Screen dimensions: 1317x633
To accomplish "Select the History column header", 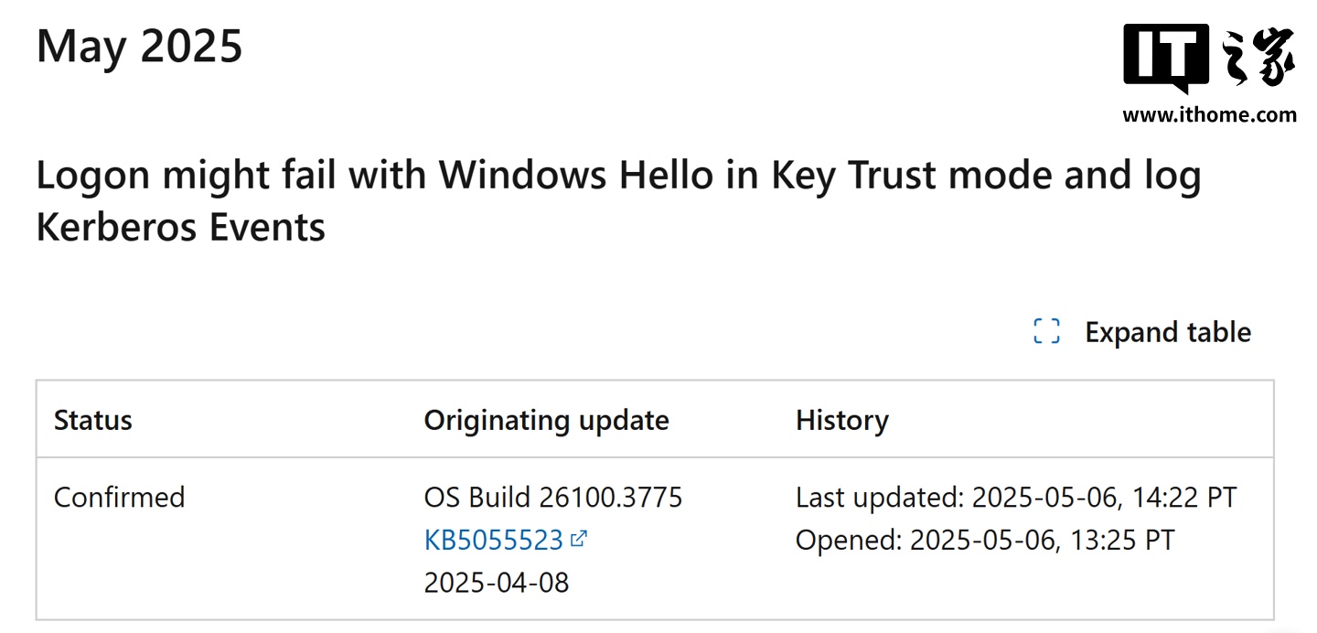I will (x=842, y=420).
